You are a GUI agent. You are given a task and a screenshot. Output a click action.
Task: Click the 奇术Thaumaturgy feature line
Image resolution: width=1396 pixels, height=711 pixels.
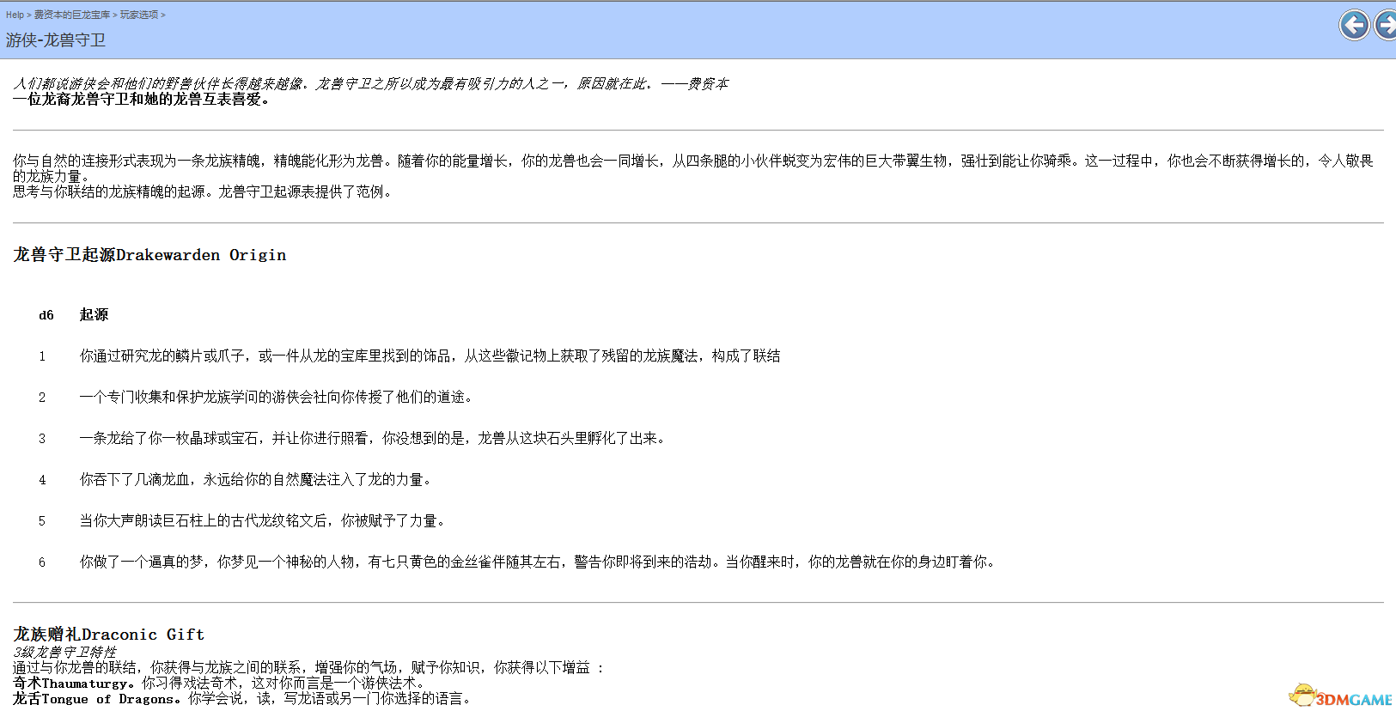click(x=219, y=684)
